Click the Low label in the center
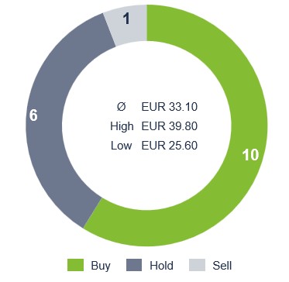Viewport: 289px width, 282px height. coord(122,146)
